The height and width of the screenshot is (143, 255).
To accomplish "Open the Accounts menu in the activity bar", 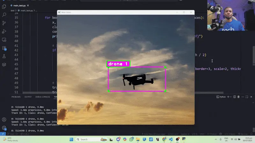I will (x=4, y=120).
